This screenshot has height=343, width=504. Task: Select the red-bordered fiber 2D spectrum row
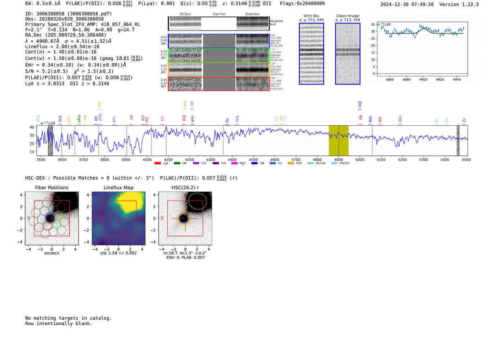pos(219,84)
